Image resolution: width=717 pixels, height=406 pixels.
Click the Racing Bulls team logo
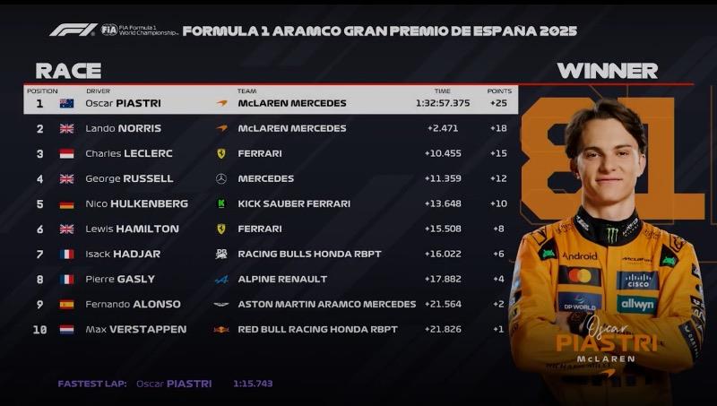(221, 255)
